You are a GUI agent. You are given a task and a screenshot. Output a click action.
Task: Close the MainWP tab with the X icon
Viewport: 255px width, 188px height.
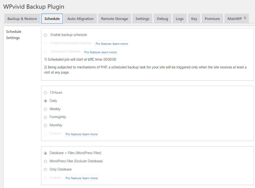pyautogui.click(x=245, y=18)
